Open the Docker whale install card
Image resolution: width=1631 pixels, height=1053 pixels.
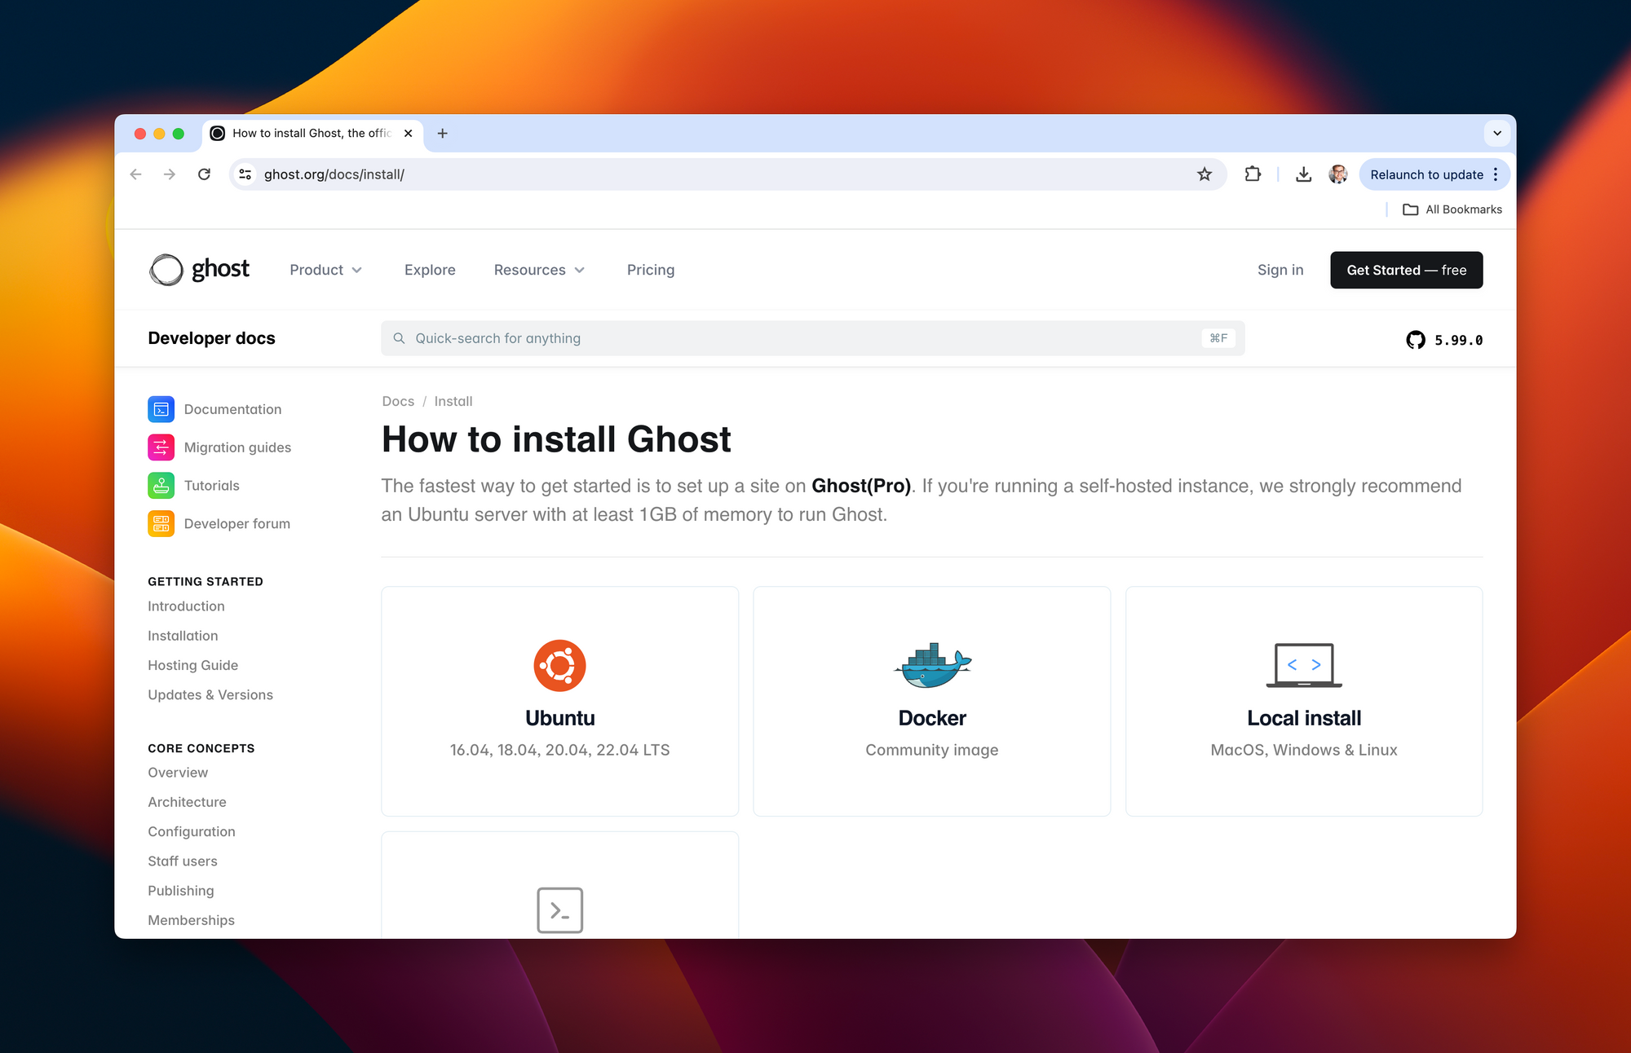coord(931,701)
